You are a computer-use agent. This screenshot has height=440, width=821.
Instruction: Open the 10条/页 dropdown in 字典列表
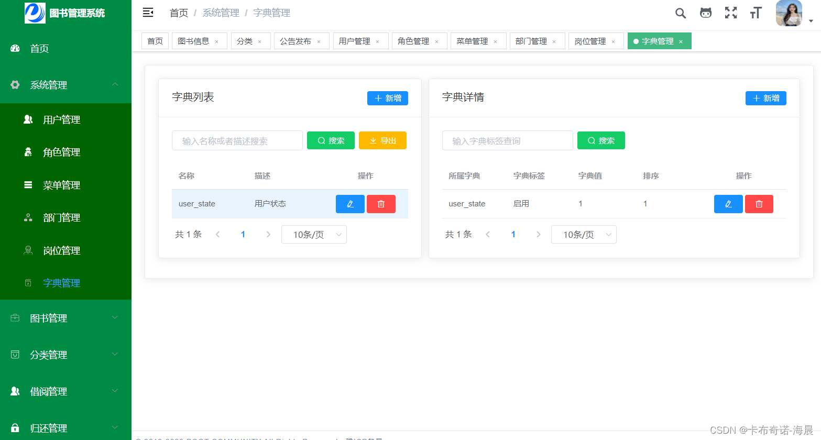(x=314, y=234)
